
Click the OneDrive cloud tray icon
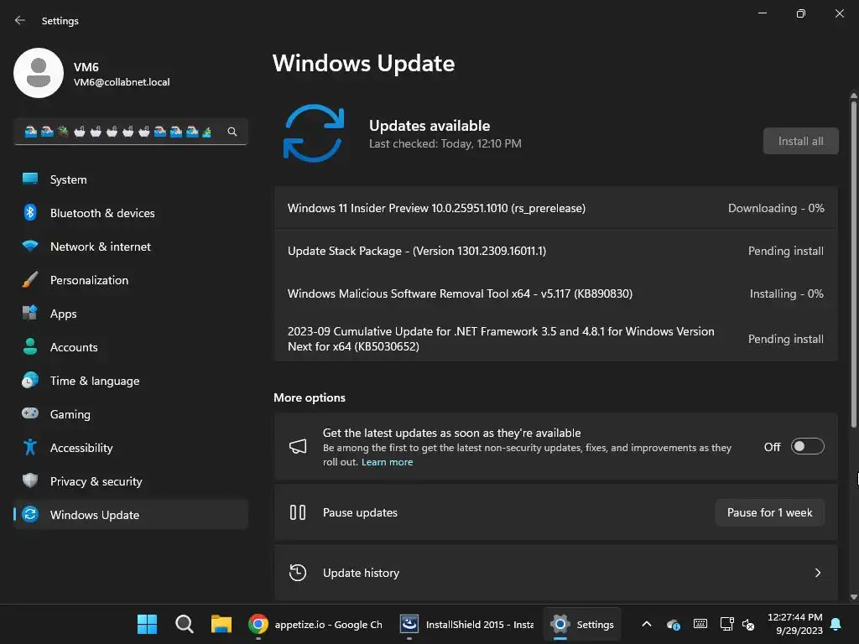(674, 624)
